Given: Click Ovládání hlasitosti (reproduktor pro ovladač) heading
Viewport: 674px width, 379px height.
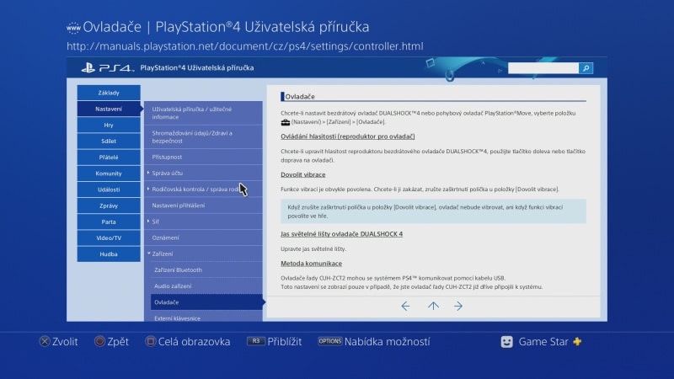Looking at the screenshot, I should 348,136.
